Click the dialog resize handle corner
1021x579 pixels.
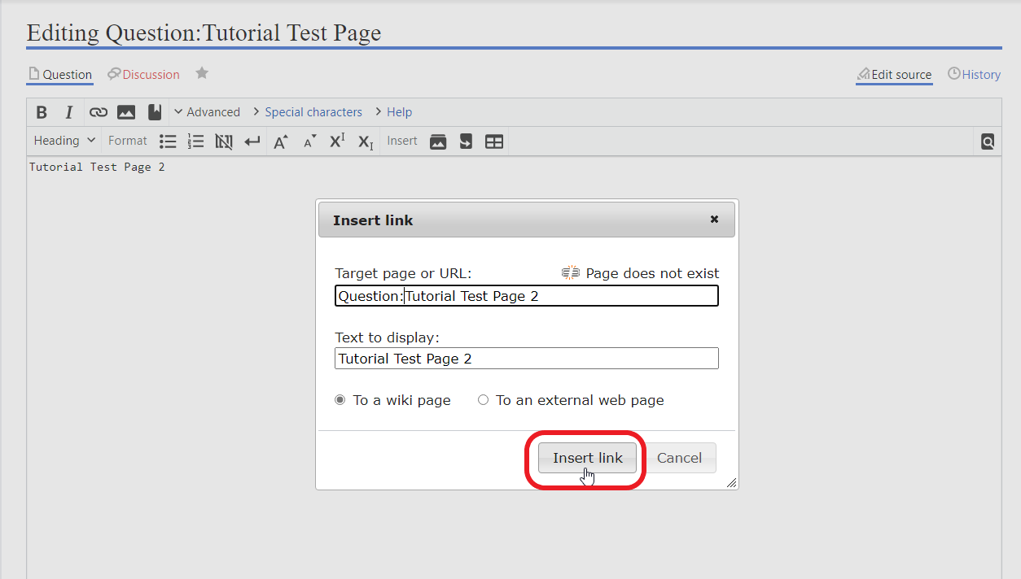[731, 482]
